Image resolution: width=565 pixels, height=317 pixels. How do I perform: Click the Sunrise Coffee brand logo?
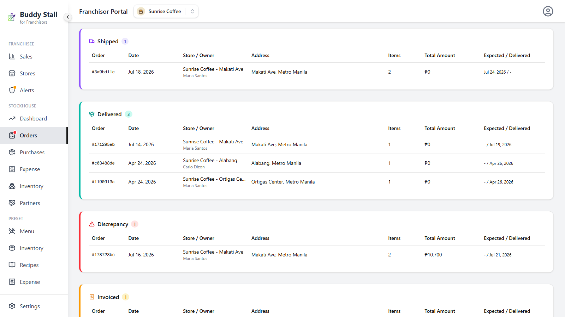click(141, 11)
